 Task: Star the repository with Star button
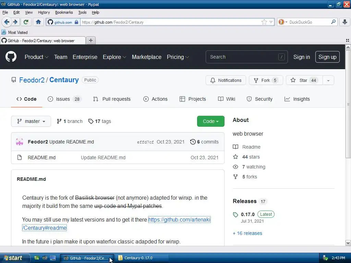point(304,80)
